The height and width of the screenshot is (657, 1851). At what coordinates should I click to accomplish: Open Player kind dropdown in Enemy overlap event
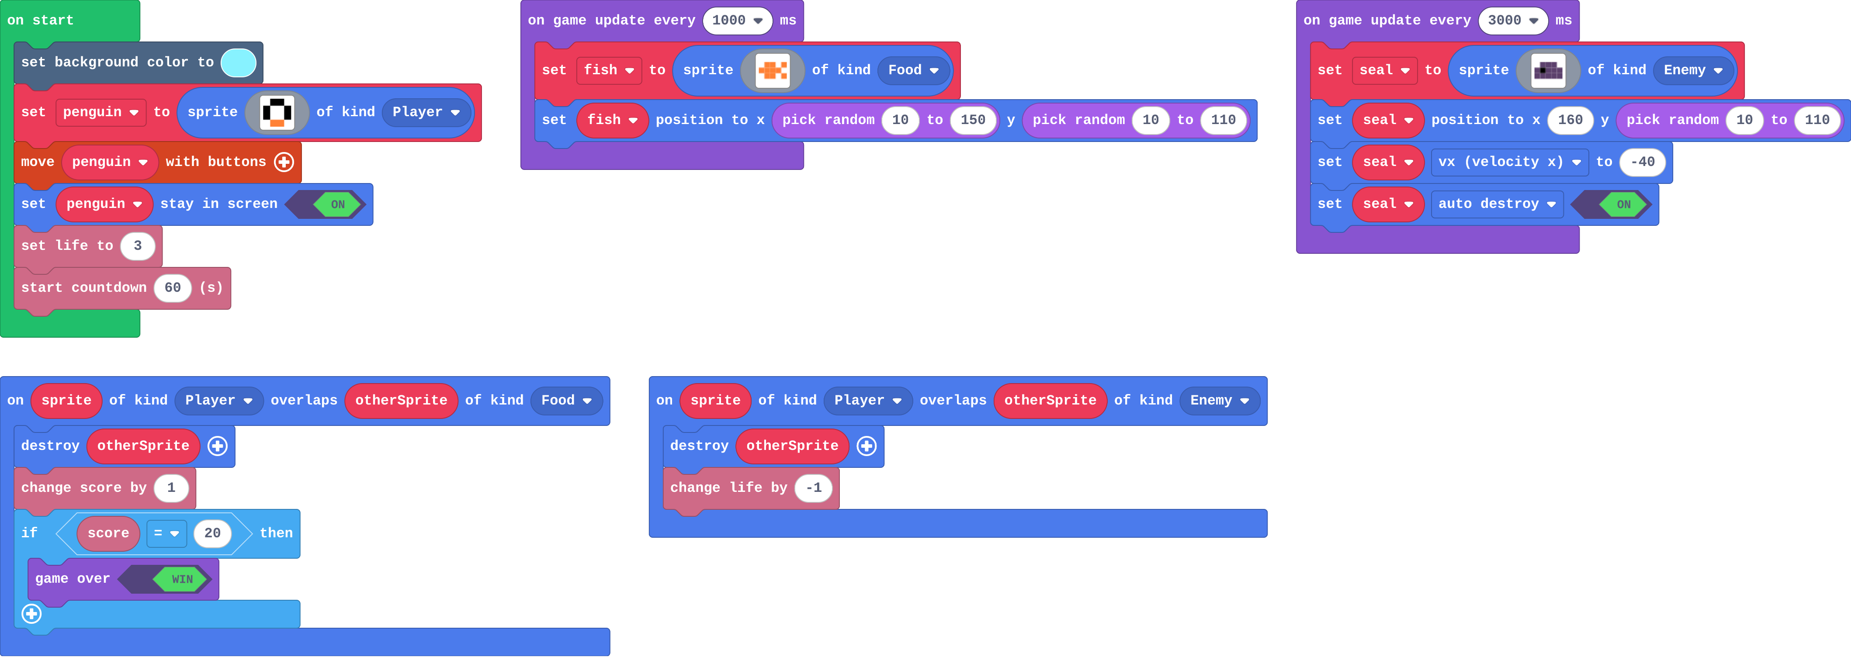point(867,401)
